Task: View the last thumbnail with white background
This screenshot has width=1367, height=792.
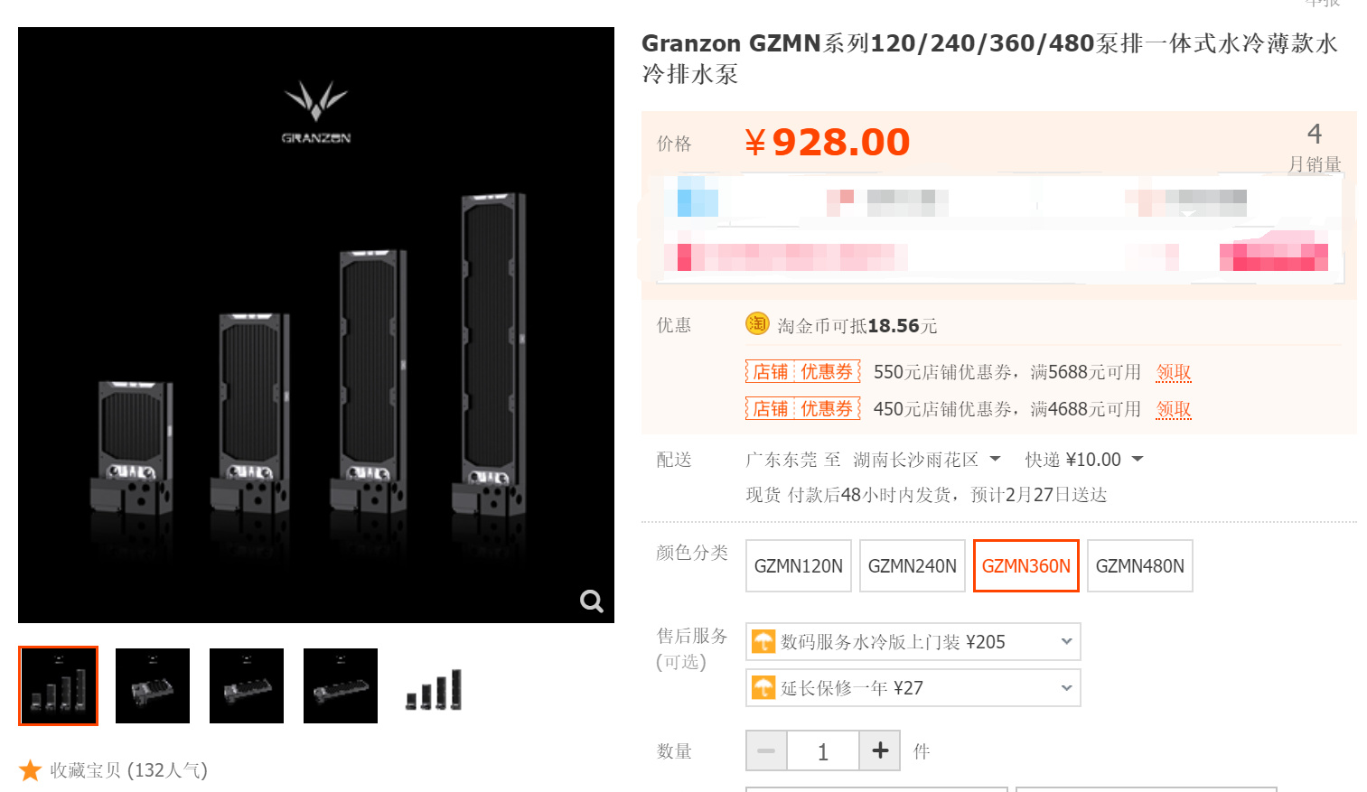Action: coord(435,685)
